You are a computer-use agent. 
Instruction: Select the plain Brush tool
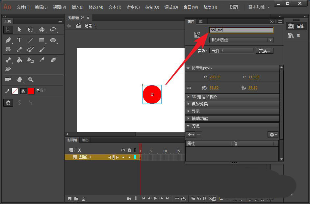click(x=42, y=49)
